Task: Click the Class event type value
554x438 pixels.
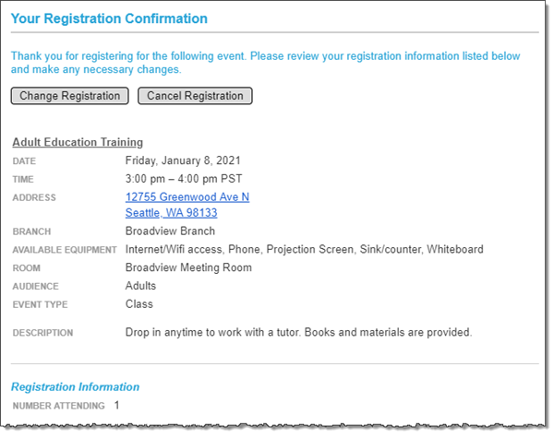Action: tap(139, 304)
